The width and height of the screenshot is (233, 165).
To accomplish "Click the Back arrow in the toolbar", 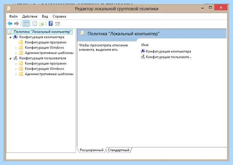I will tap(10, 24).
